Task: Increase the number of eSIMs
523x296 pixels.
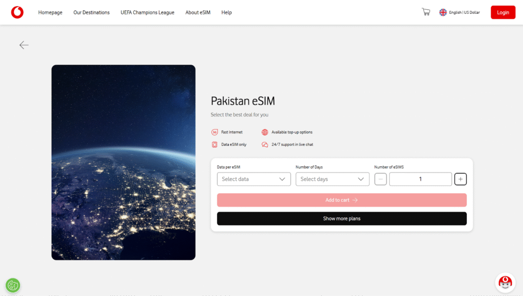Action: [460, 179]
